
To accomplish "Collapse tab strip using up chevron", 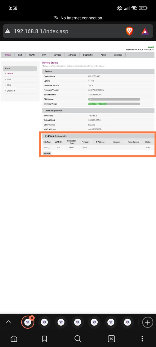I will (8, 322).
